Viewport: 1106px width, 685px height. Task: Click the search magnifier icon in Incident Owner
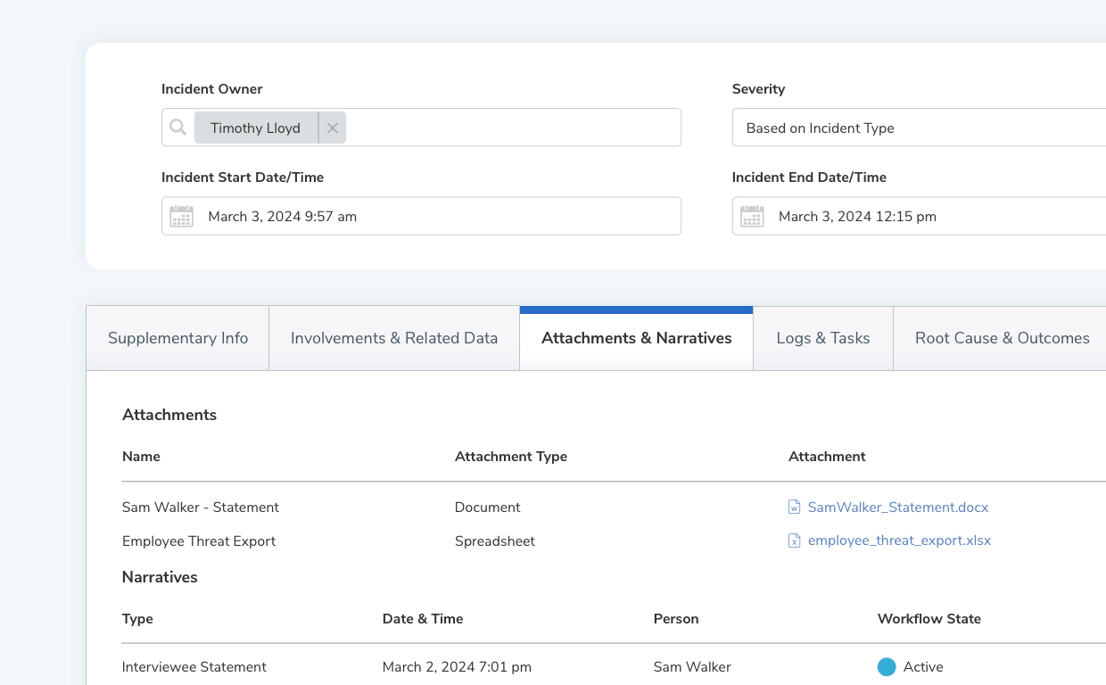pyautogui.click(x=178, y=128)
